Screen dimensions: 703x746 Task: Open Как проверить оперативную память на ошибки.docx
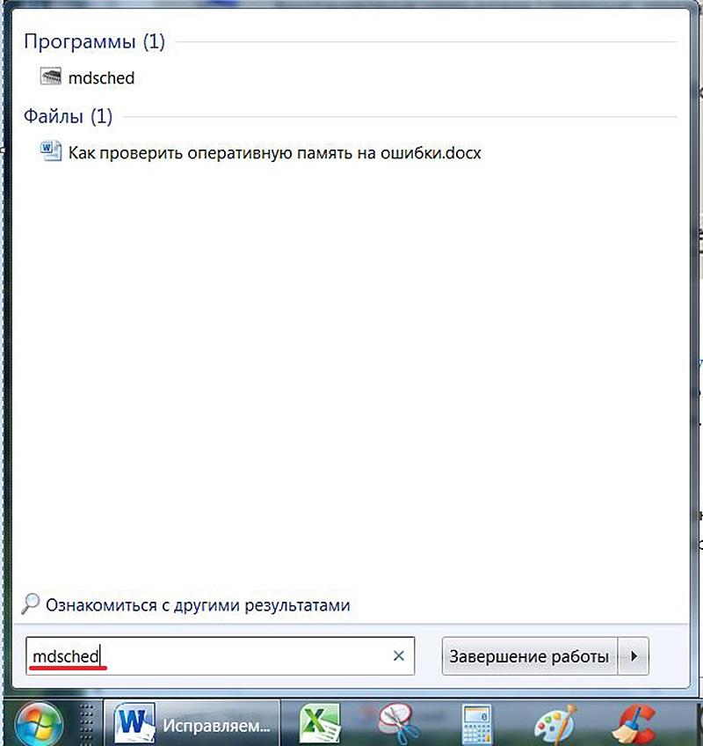pos(275,153)
